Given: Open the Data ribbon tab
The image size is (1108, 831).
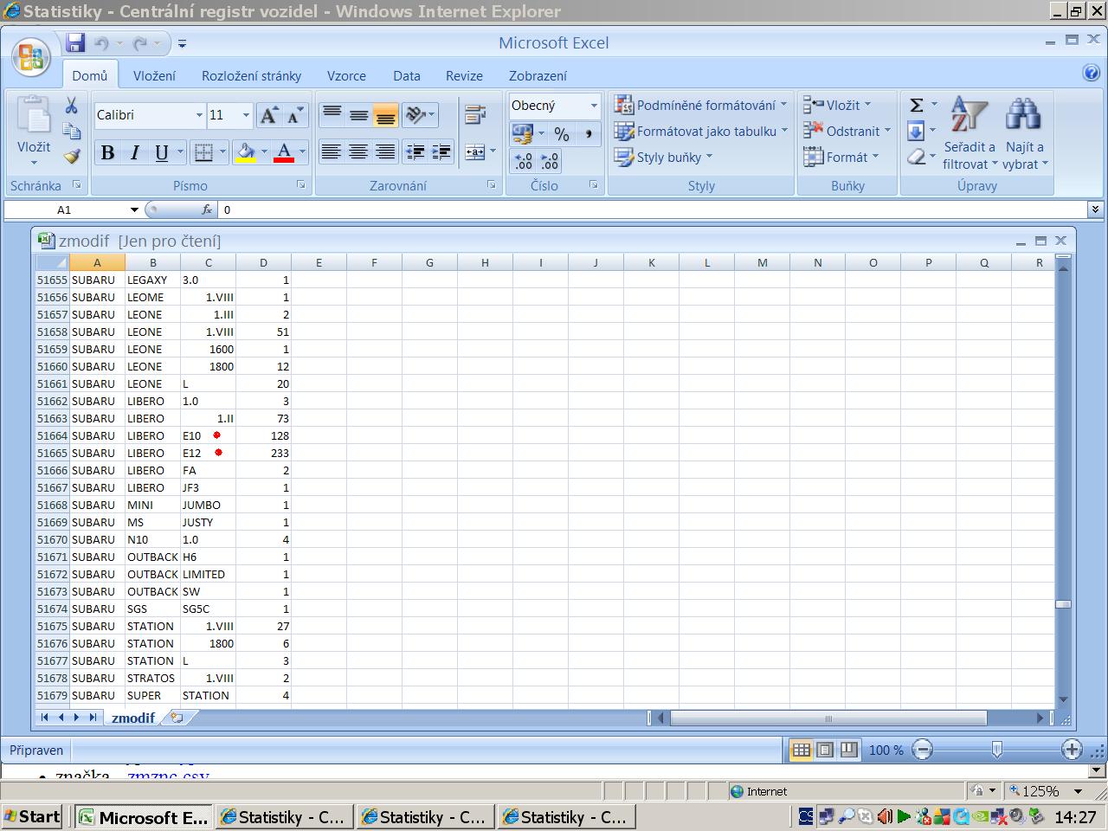Looking at the screenshot, I should 407,76.
